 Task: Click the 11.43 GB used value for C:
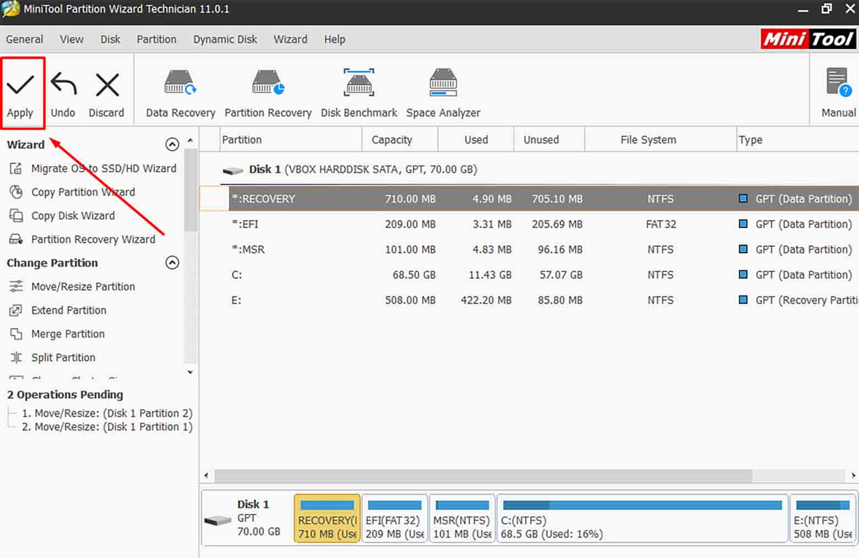[490, 275]
